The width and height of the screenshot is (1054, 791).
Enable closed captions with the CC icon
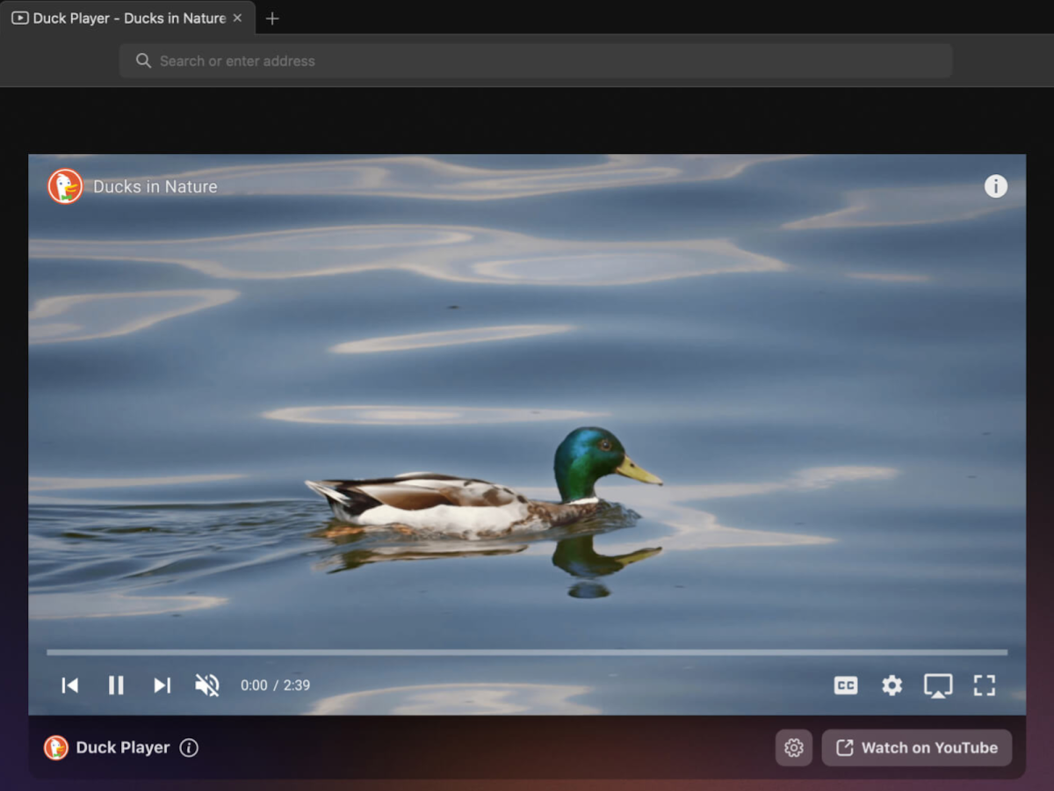[845, 686]
